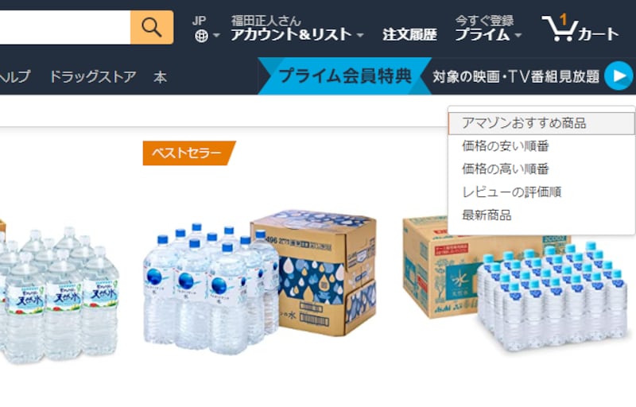Open the shopping cart icon
Image resolution: width=636 pixels, height=407 pixels.
[560, 28]
